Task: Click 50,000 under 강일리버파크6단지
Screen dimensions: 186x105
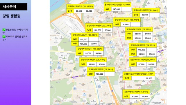Action: [x=98, y=53]
